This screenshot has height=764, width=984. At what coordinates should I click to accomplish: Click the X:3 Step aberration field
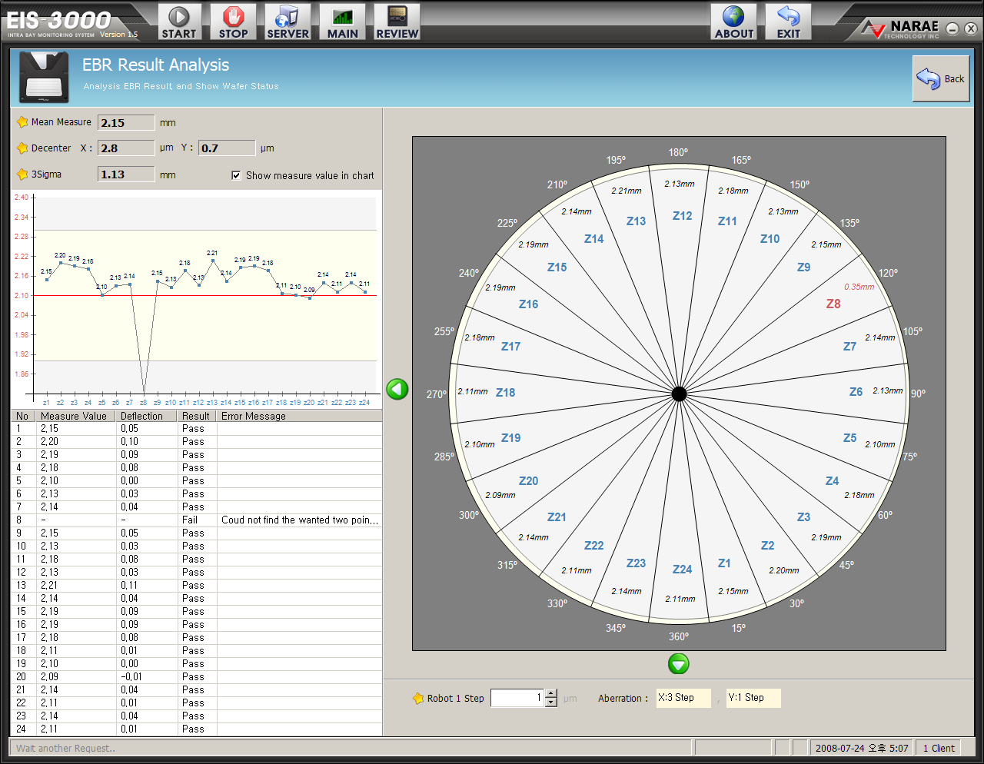tap(683, 698)
